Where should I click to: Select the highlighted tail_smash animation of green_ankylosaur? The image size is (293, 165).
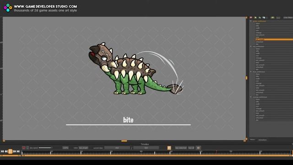click(274, 39)
